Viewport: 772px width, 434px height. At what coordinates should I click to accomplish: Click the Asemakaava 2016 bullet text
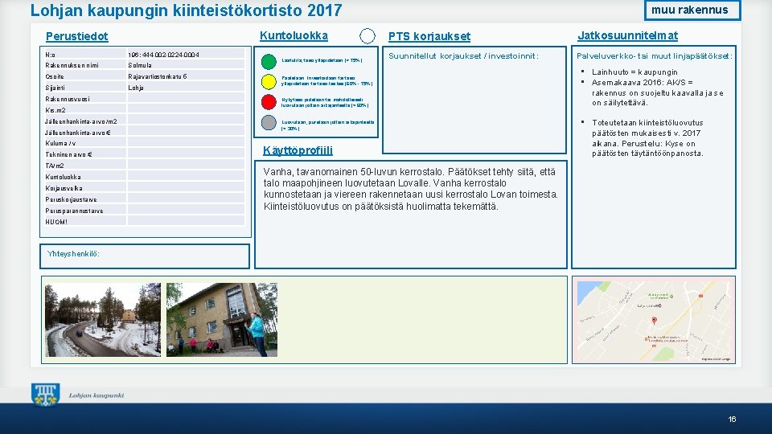tap(658, 92)
